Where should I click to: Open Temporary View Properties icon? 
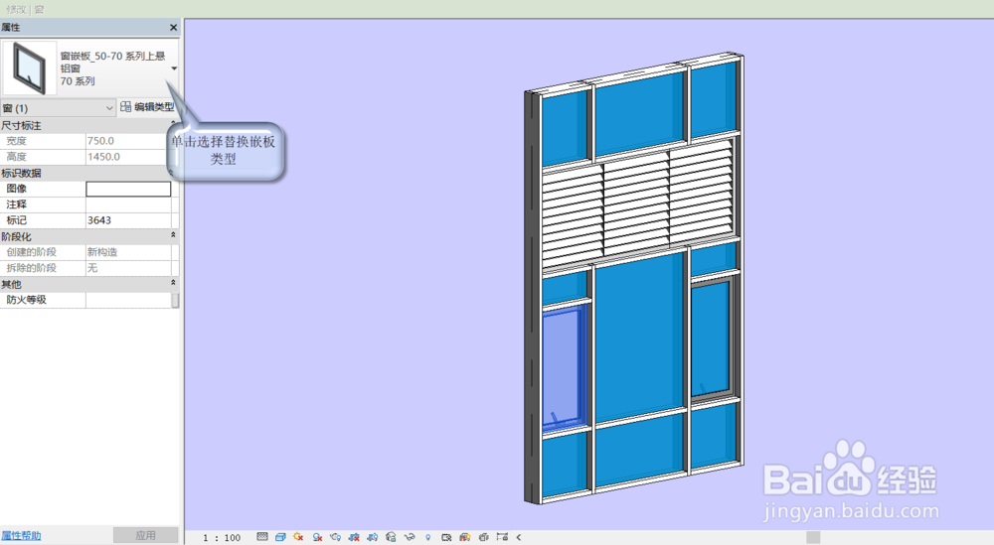point(446,537)
